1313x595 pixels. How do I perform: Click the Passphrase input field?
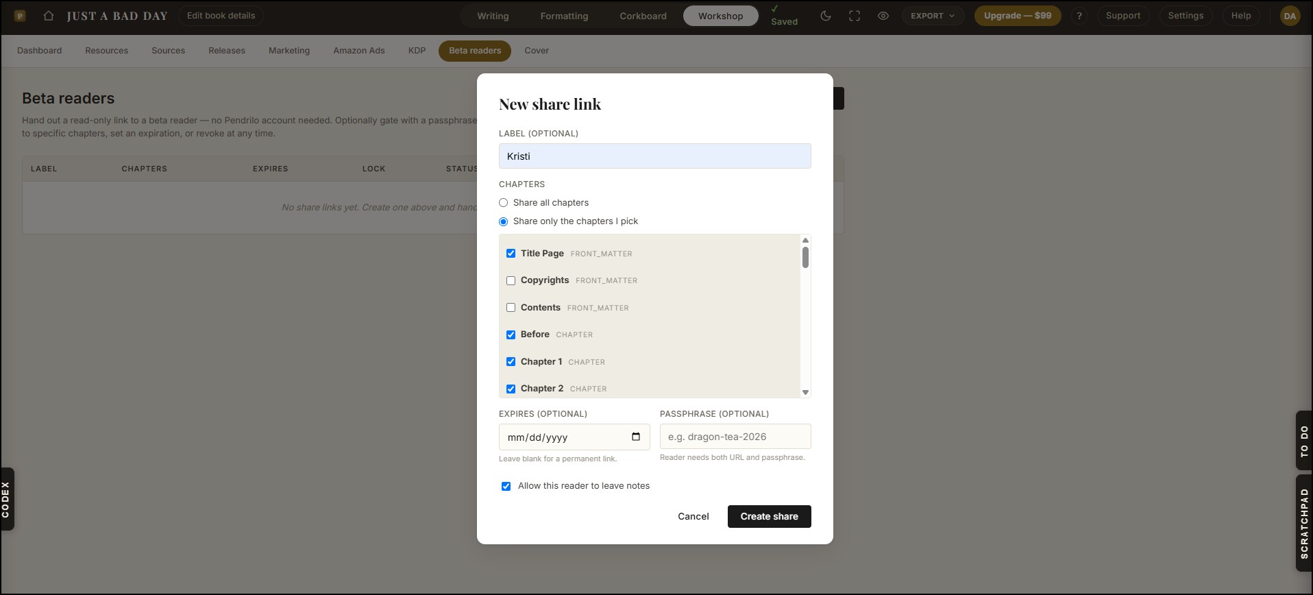(x=735, y=437)
